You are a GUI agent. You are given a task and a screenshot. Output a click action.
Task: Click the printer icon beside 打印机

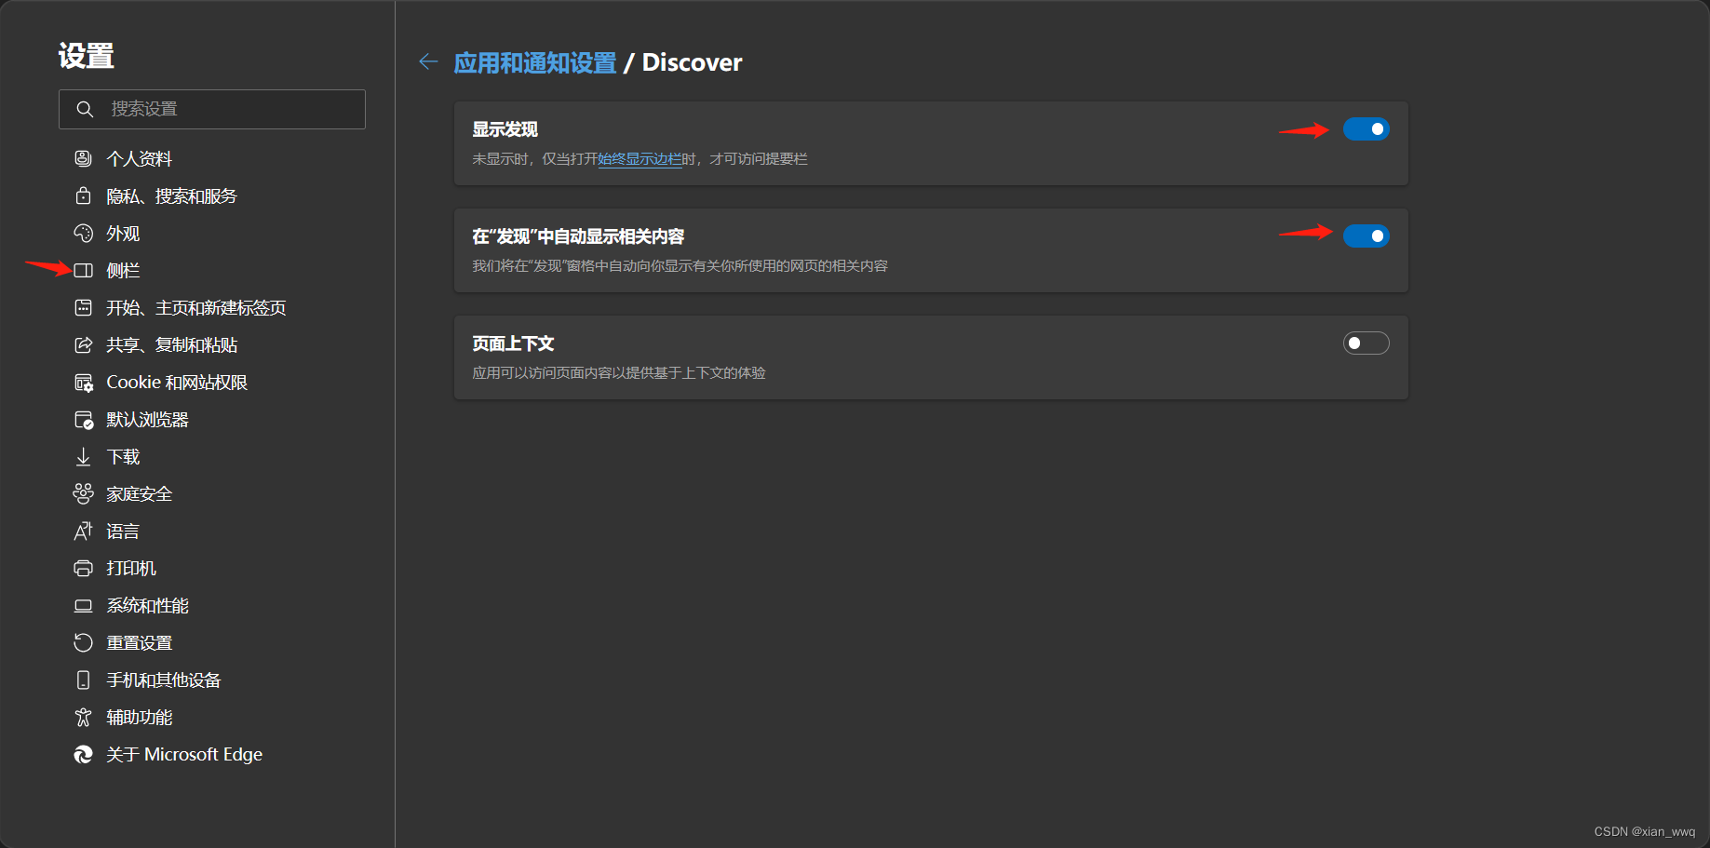[83, 568]
